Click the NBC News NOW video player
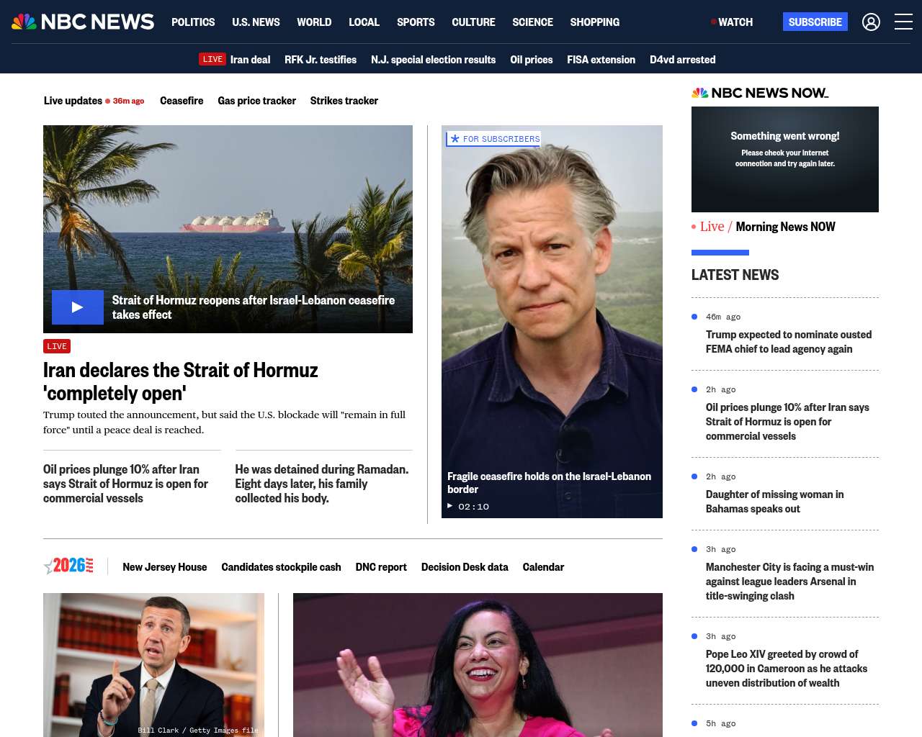Viewport: 922px width, 737px height. point(784,159)
